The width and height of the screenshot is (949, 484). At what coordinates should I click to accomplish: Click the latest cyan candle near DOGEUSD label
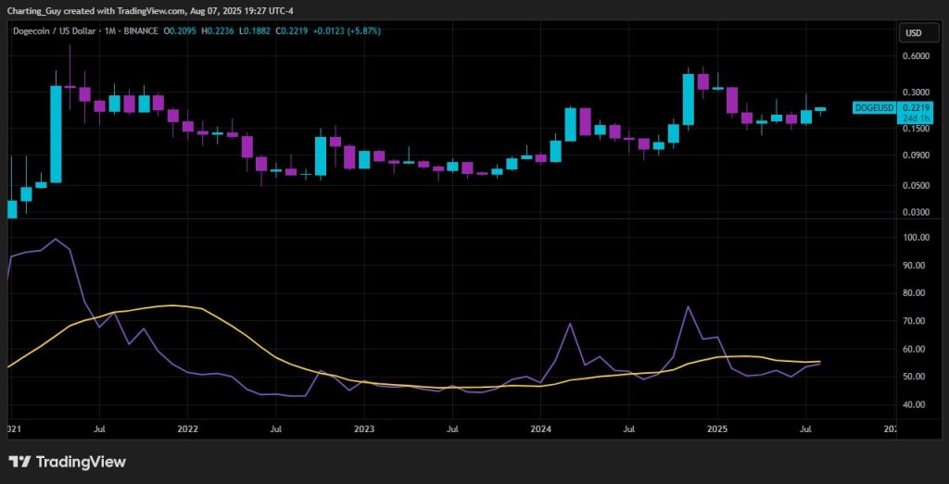[x=820, y=109]
